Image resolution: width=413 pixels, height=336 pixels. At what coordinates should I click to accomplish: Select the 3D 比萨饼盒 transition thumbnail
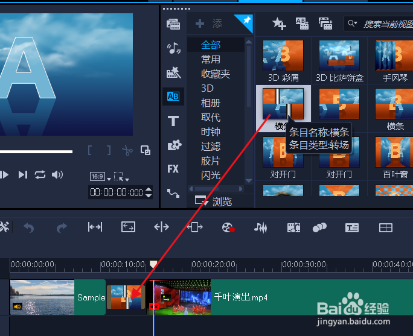(x=339, y=55)
